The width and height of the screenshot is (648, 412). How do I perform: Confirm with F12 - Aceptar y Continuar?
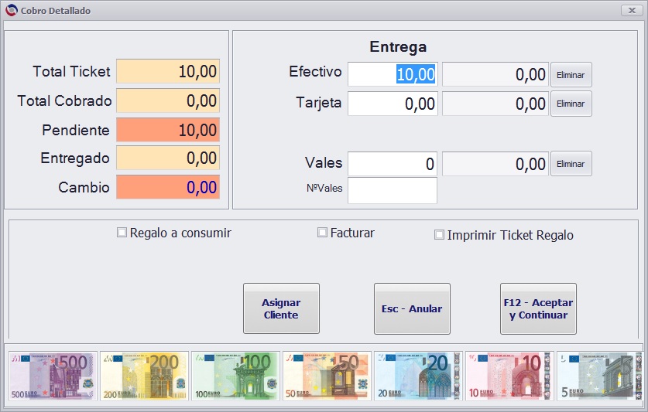(x=538, y=308)
